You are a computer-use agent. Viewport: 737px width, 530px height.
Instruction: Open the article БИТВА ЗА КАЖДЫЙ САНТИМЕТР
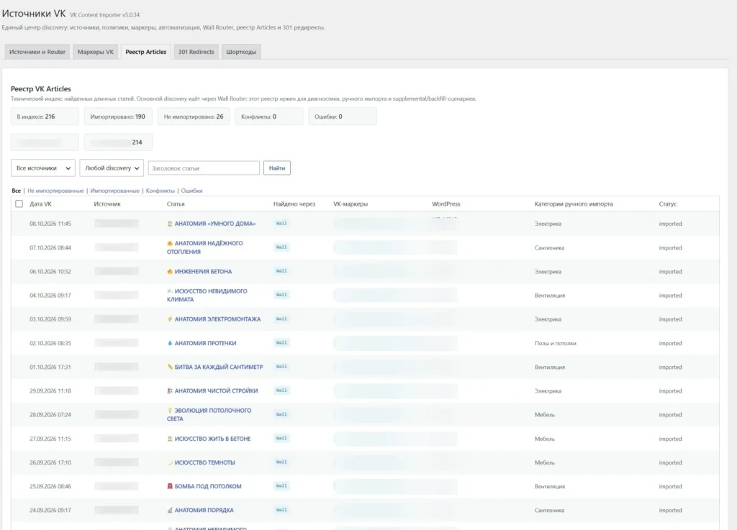[219, 367]
